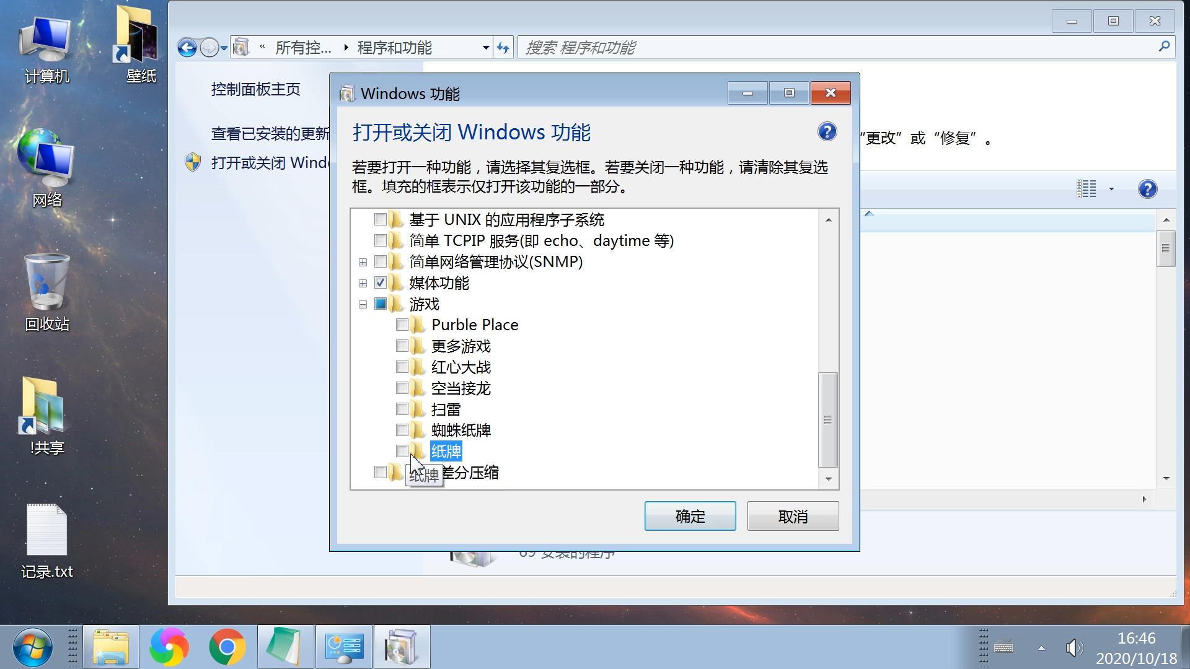1190x669 pixels.
Task: Uncheck the 媒体功能 checkbox
Action: (381, 282)
